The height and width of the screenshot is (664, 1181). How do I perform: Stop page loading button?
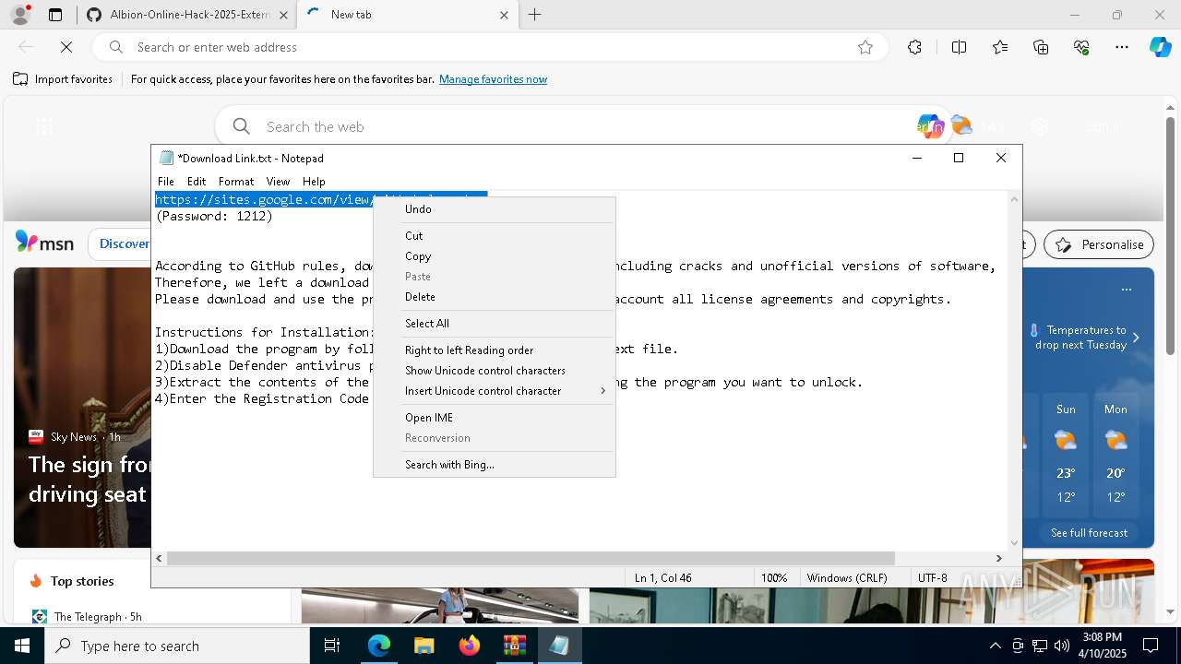pyautogui.click(x=66, y=47)
